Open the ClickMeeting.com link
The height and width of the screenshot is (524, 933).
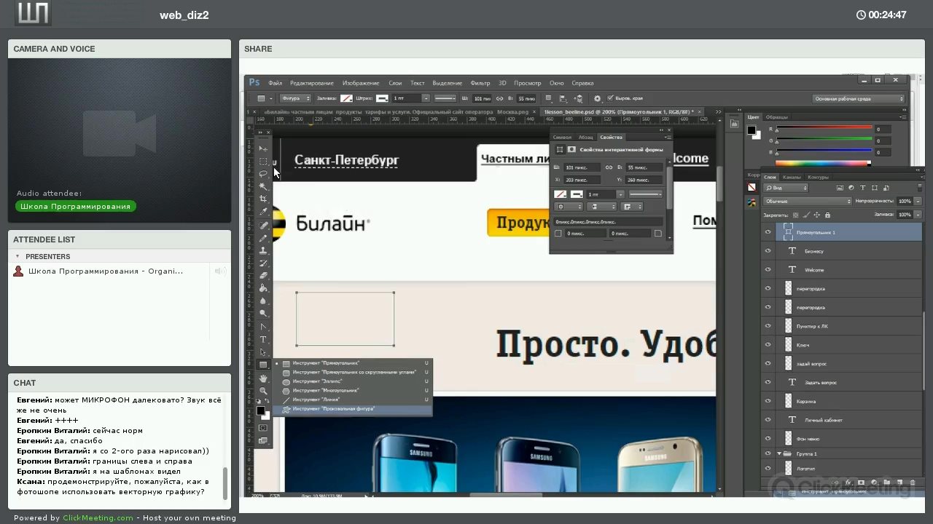[98, 518]
